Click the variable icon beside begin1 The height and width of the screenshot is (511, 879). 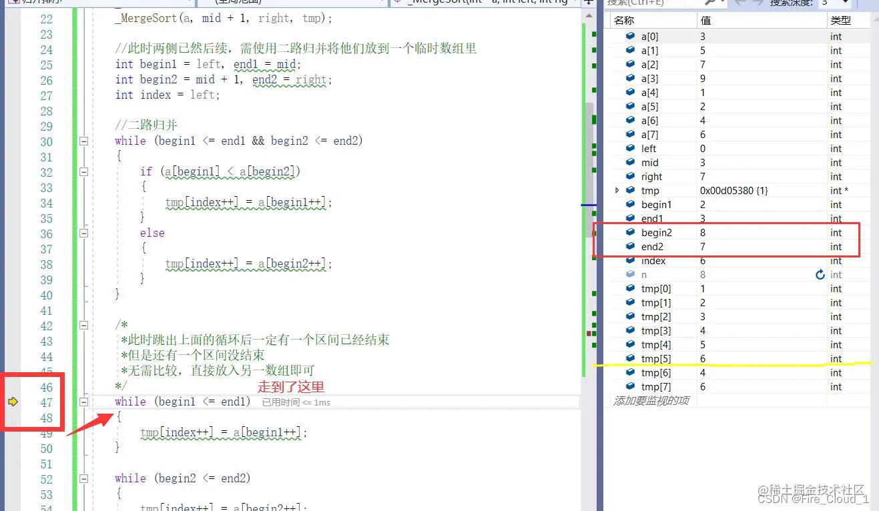click(x=630, y=204)
